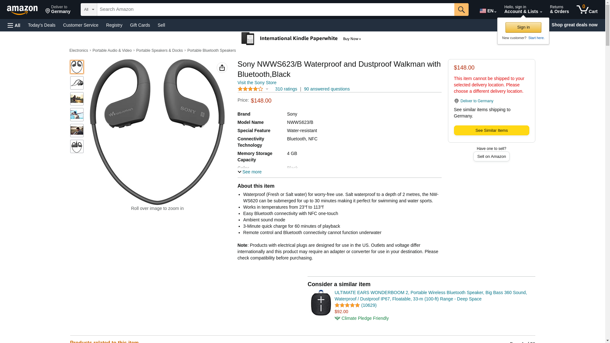610x343 pixels.
Task: Click the star rating icons
Action: tap(250, 89)
